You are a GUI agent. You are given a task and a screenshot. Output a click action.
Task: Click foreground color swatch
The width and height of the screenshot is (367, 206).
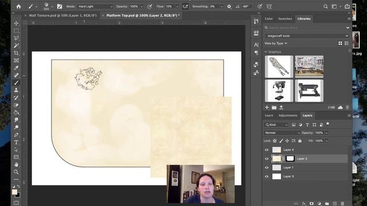pos(14,192)
